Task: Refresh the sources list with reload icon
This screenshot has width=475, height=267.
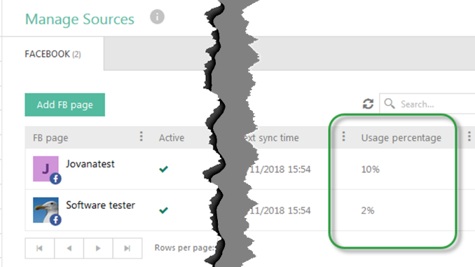Action: pos(368,104)
